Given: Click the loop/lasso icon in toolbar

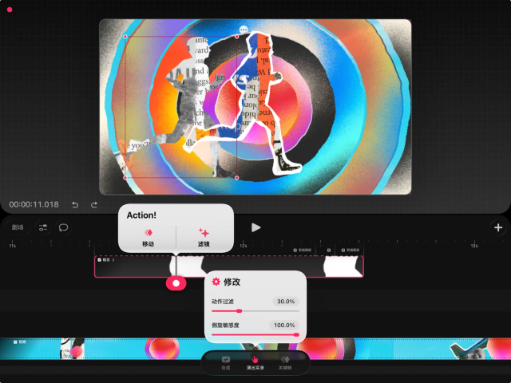Looking at the screenshot, I should tap(64, 227).
